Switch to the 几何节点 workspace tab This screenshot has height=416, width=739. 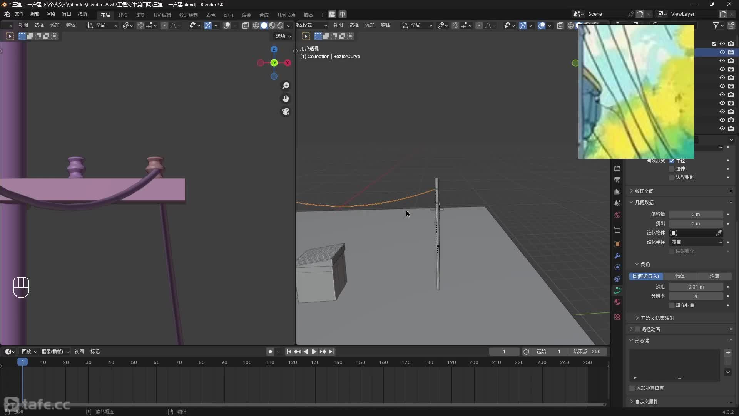click(x=286, y=15)
